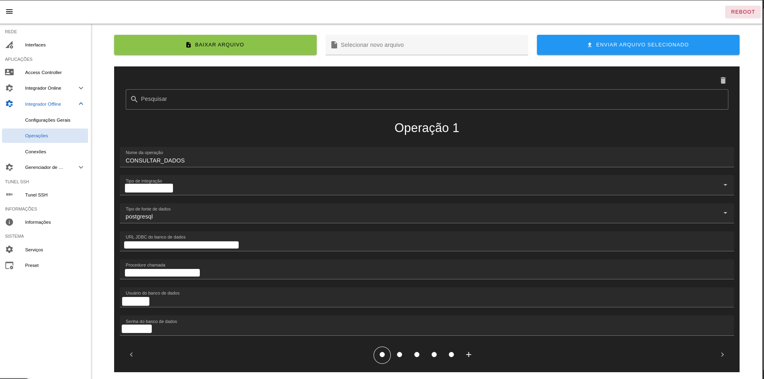Click the Preset screen icon

(9, 265)
